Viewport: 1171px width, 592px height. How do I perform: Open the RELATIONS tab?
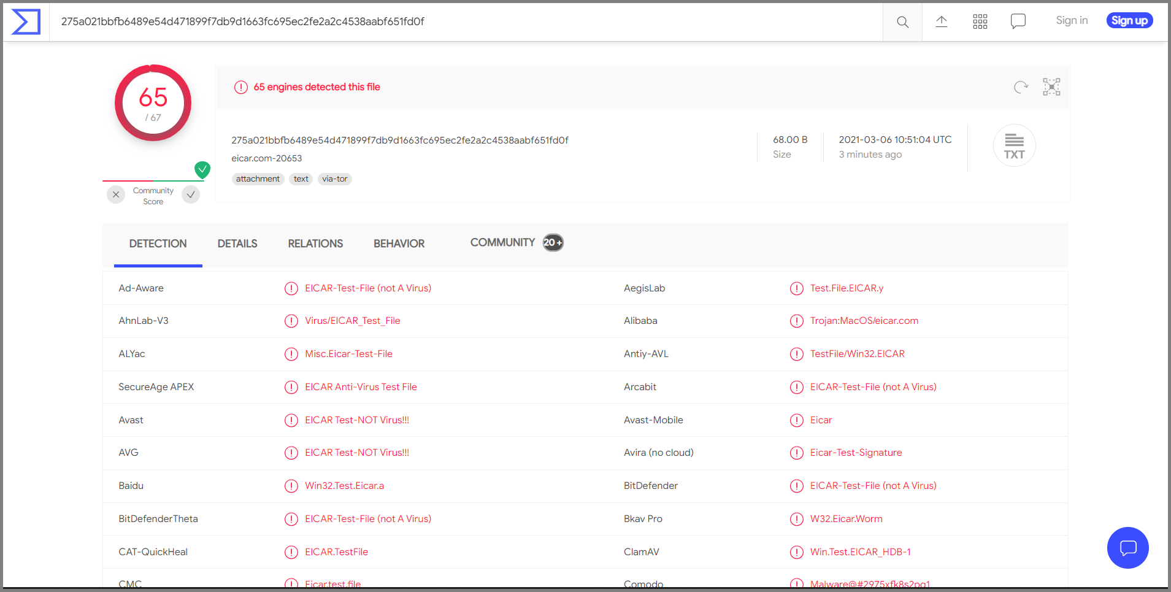point(315,244)
